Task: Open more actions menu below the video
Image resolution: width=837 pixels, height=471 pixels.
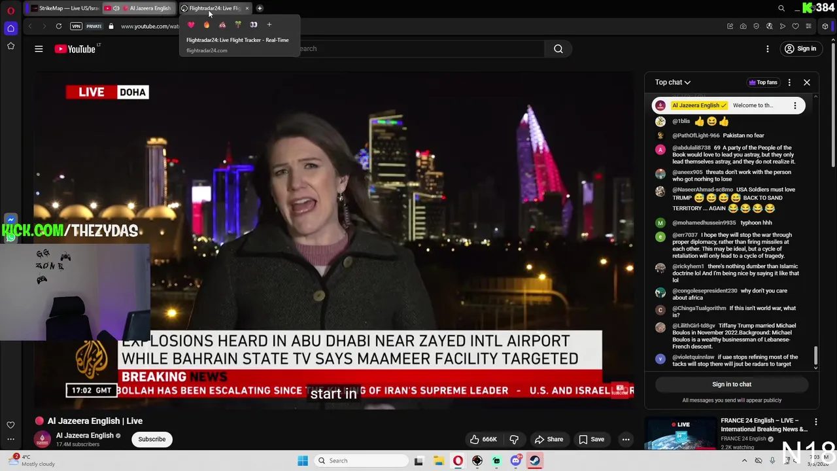Action: pyautogui.click(x=626, y=440)
